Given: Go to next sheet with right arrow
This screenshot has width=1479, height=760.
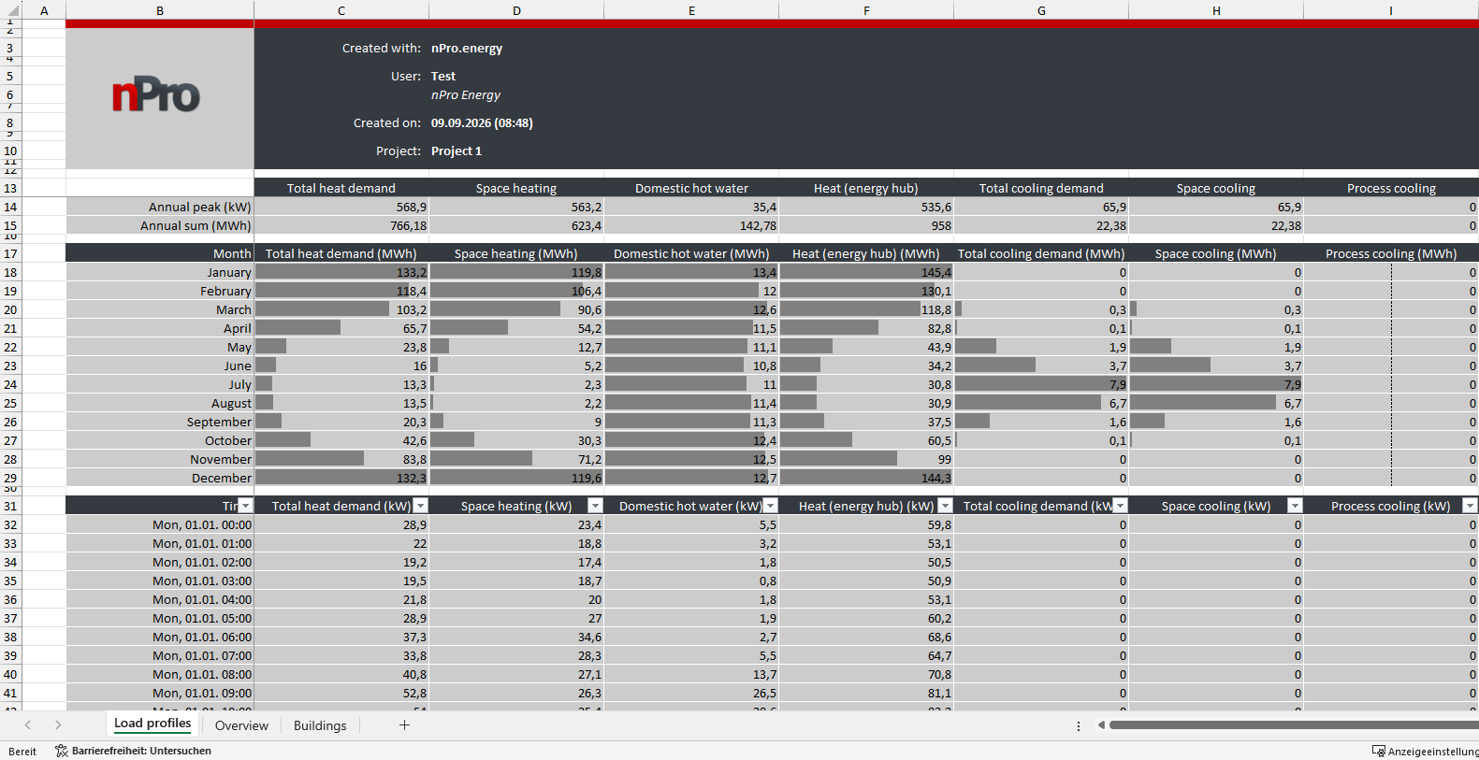Looking at the screenshot, I should pos(58,725).
